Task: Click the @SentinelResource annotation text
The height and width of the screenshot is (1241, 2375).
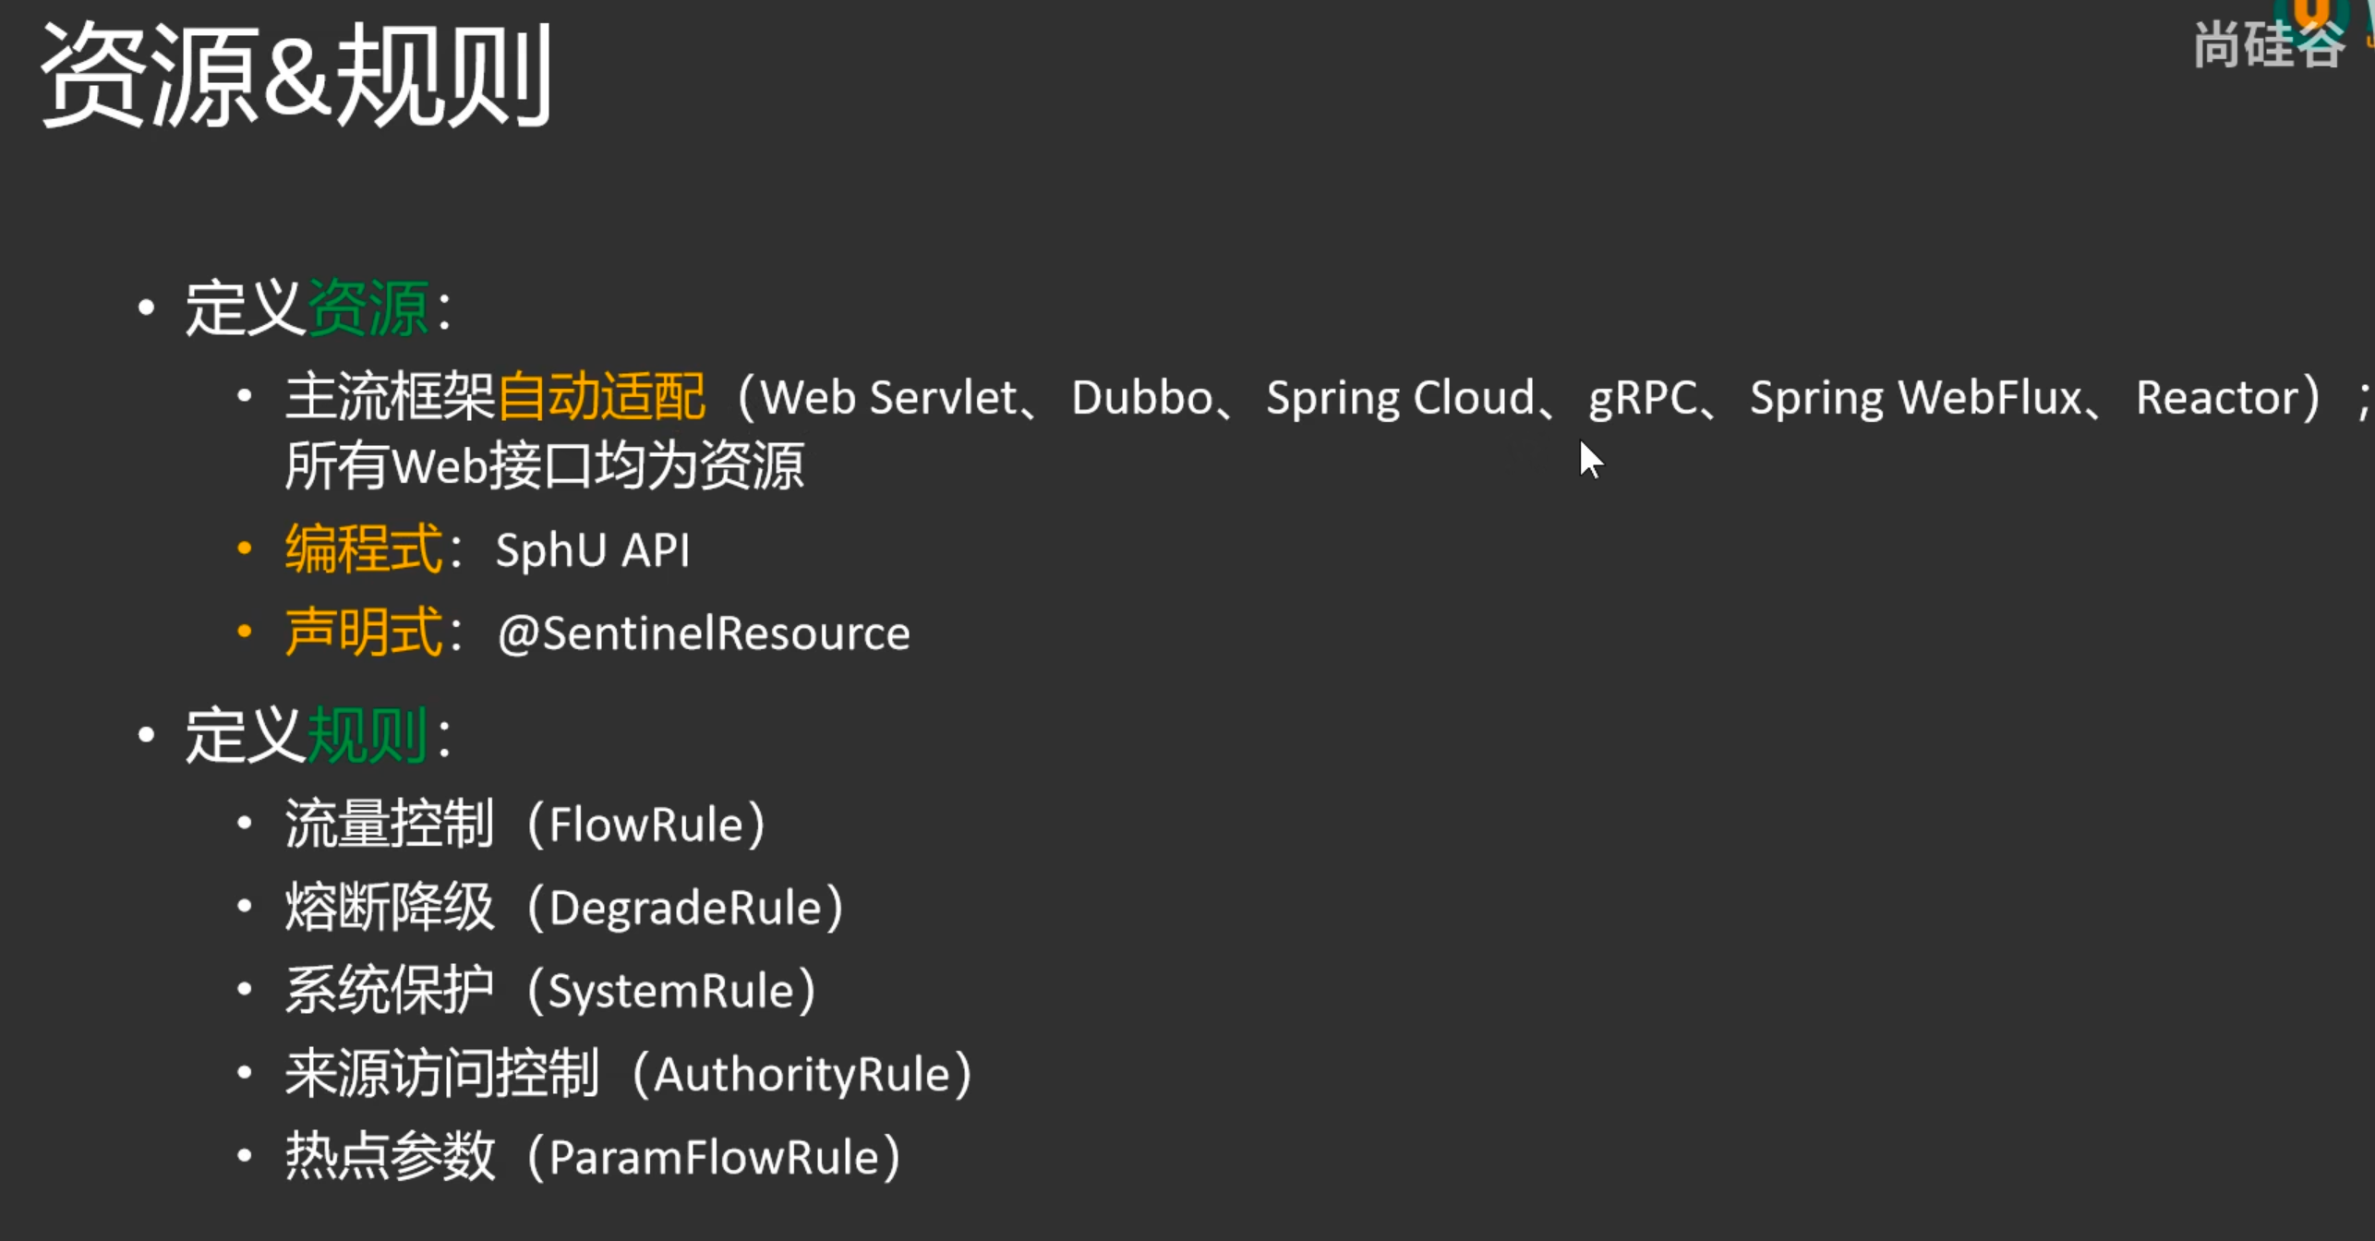Action: click(704, 633)
